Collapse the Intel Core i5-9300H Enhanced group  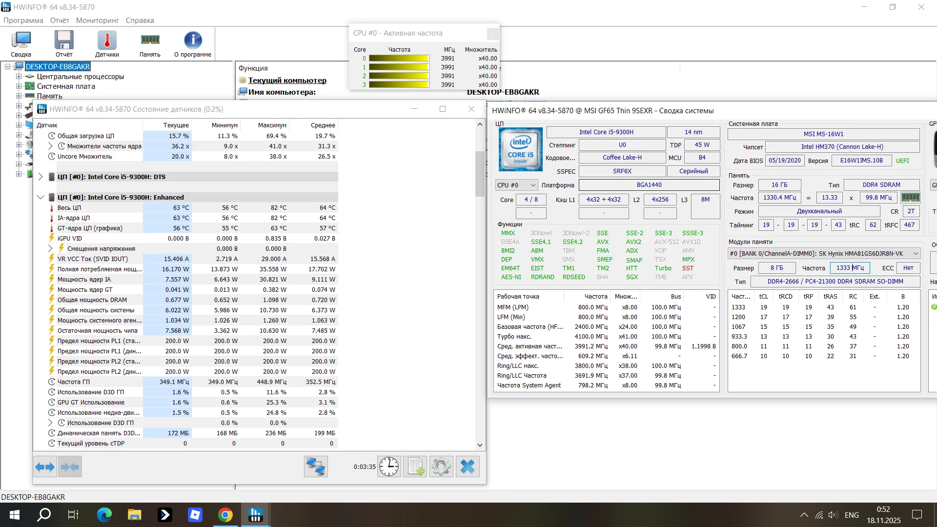(41, 197)
